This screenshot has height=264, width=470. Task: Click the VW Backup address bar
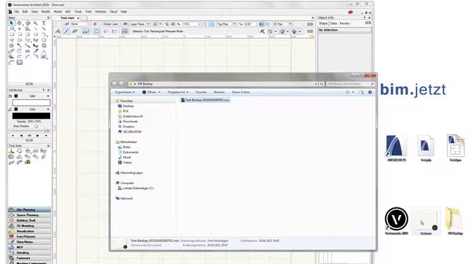click(x=223, y=84)
